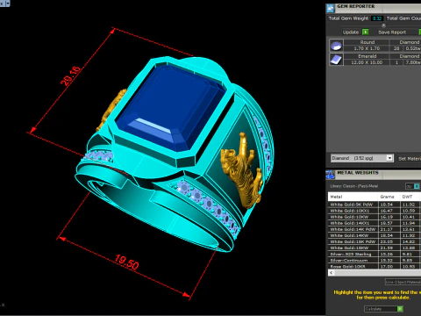Click the green Calculate arrow button
This screenshot has height=316, width=421.
pos(400,309)
